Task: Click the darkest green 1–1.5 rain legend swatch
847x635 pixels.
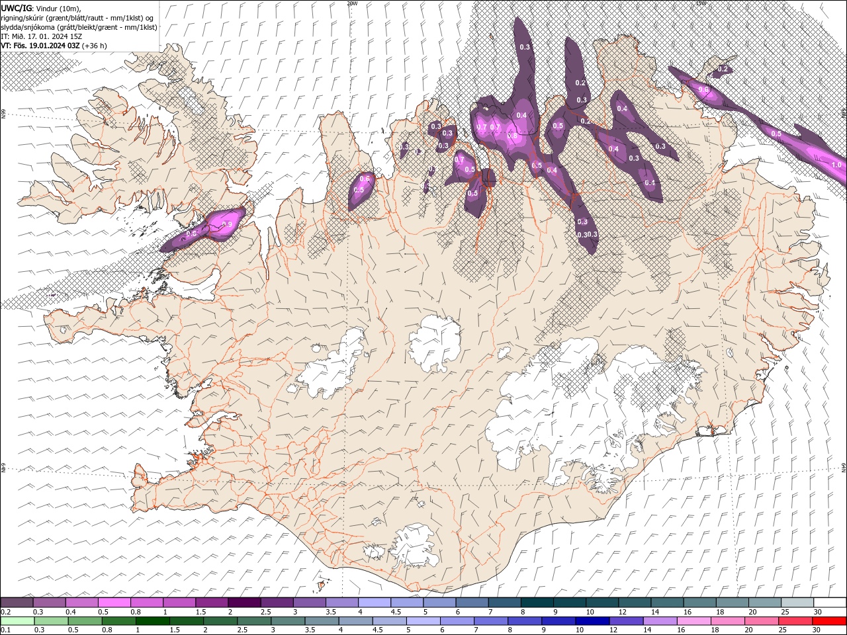Action: point(153,621)
